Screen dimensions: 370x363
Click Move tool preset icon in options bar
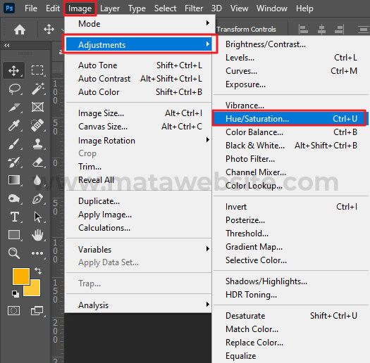point(49,30)
